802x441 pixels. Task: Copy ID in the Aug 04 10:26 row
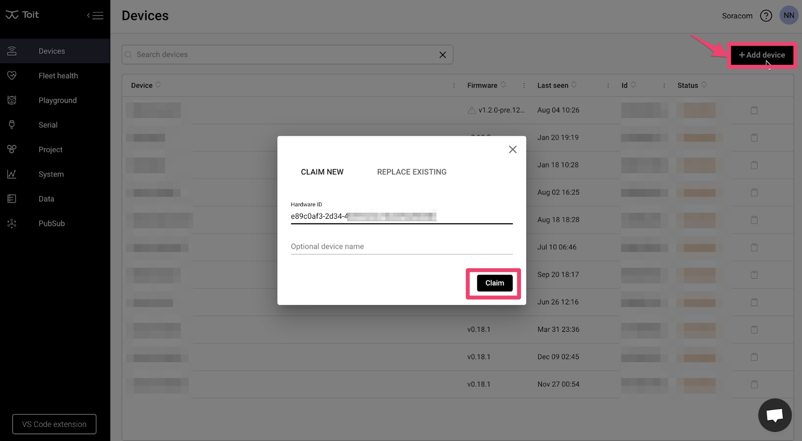[754, 110]
